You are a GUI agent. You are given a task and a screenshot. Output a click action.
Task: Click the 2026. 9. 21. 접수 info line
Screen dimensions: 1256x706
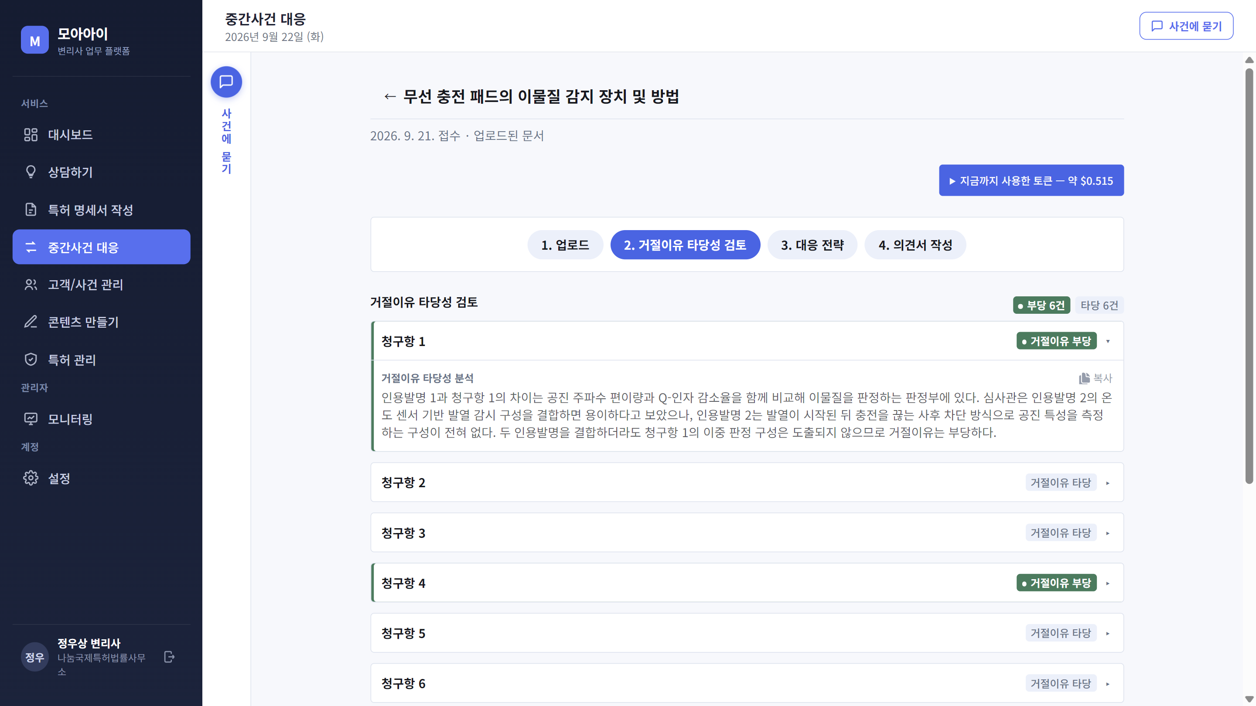457,136
